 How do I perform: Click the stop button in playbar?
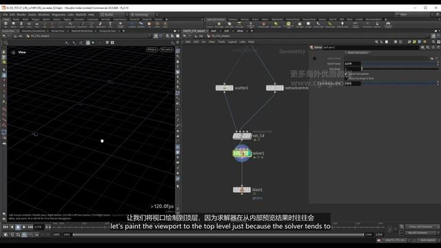pyautogui.click(x=18, y=227)
